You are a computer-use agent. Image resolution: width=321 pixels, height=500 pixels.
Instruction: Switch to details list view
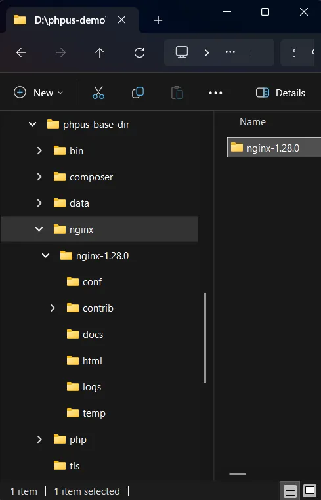coord(289,491)
